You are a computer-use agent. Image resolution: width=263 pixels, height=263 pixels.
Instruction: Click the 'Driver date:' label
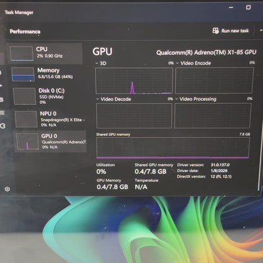188,171
